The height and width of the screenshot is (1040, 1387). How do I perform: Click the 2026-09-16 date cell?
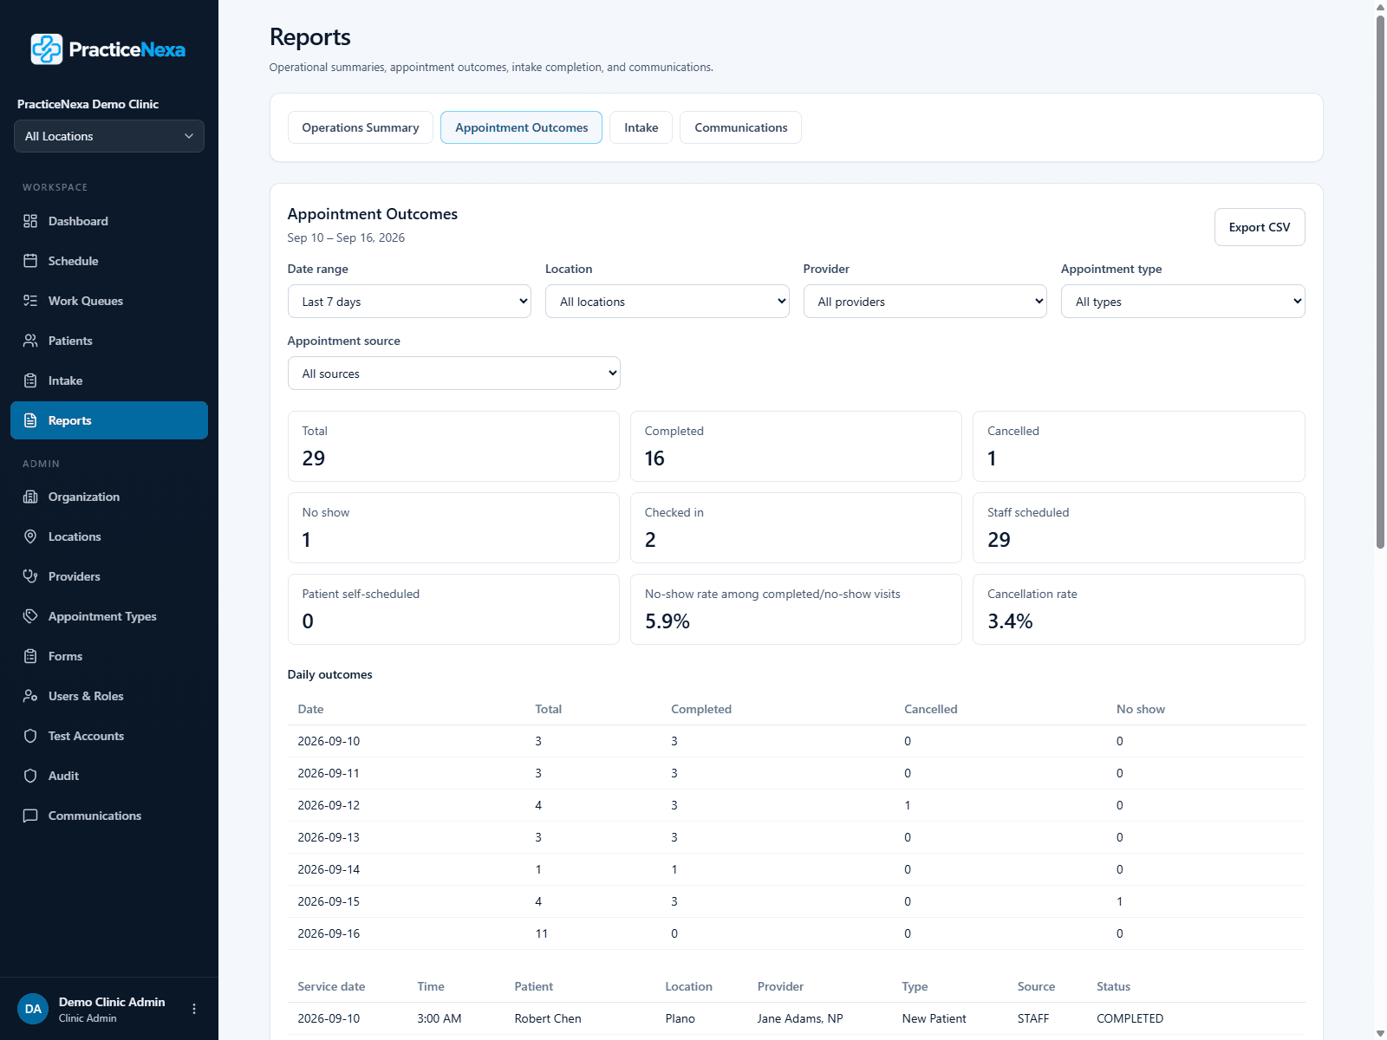click(x=329, y=933)
